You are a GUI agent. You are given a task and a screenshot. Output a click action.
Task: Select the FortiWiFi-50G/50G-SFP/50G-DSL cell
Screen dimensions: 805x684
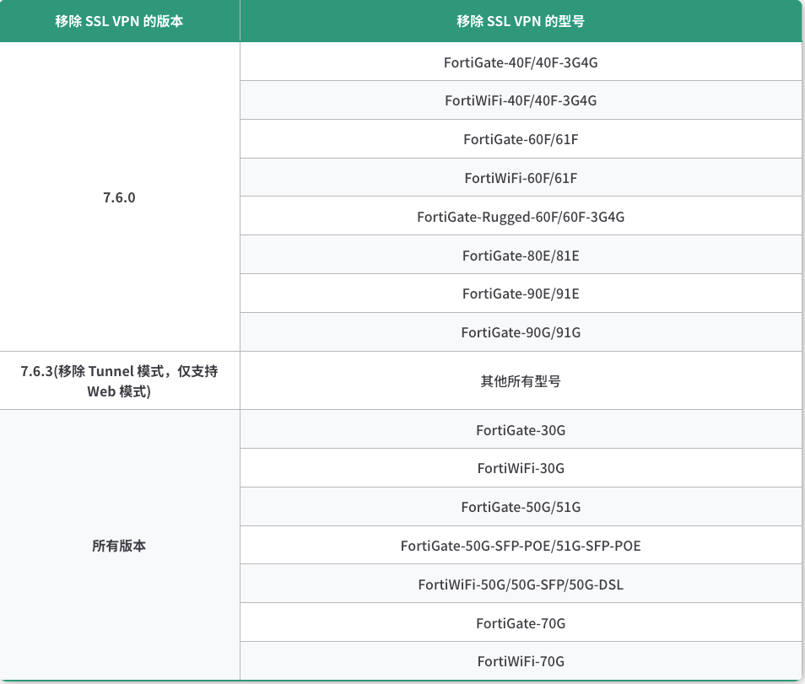[521, 584]
